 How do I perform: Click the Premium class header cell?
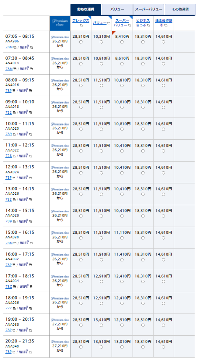(60, 23)
